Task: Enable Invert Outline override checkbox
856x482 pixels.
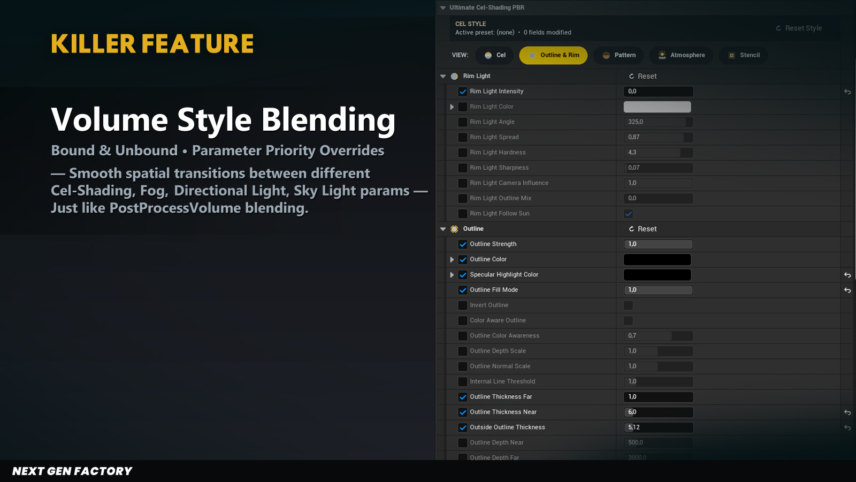Action: (x=463, y=305)
